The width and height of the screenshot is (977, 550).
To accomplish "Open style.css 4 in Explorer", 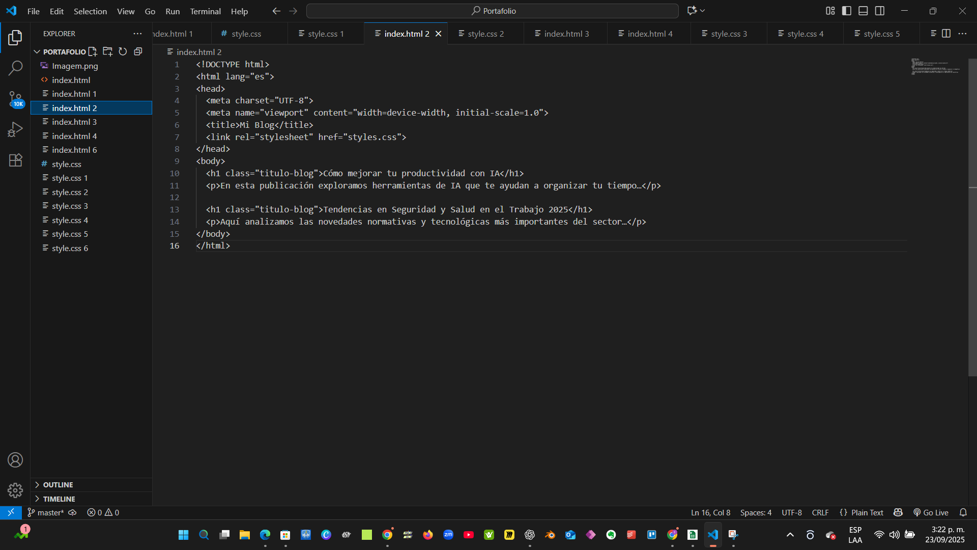I will pyautogui.click(x=92, y=220).
